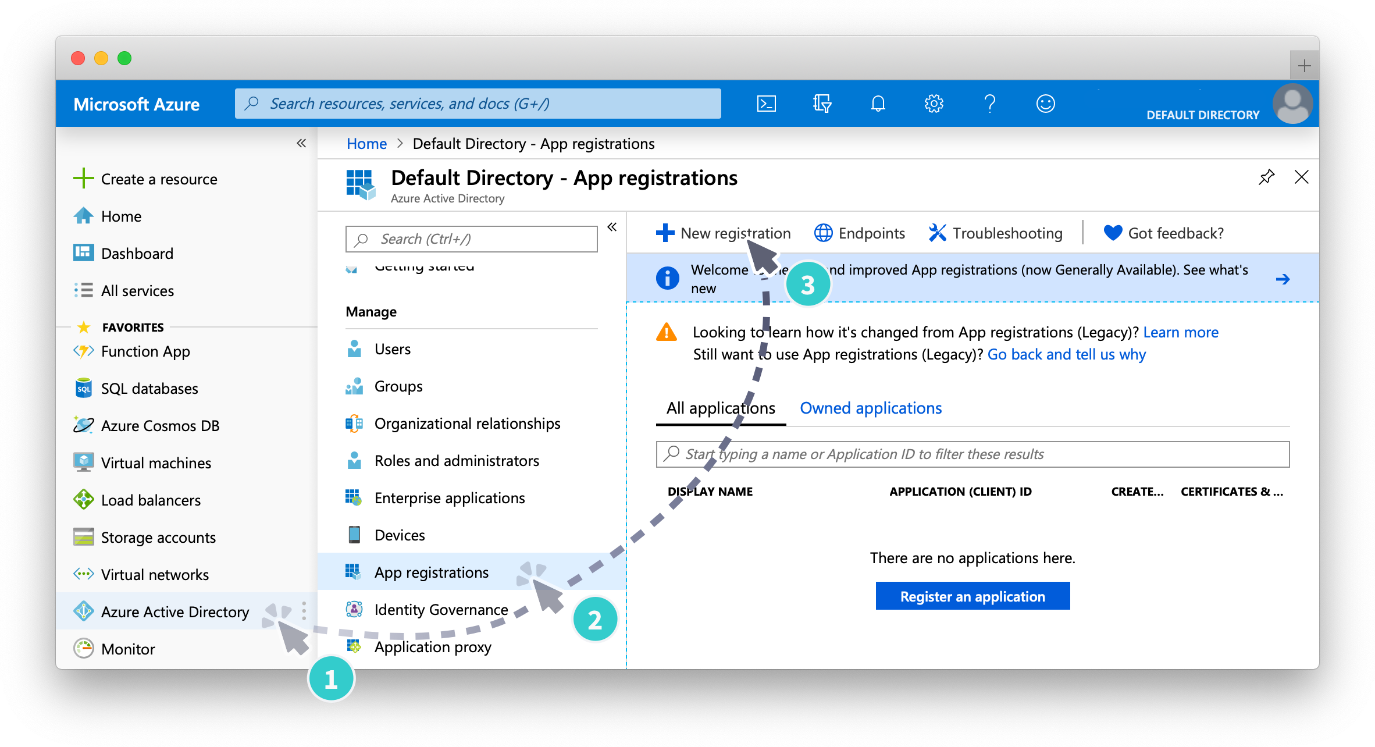Click the Function App lightning icon
Image resolution: width=1375 pixels, height=747 pixels.
[83, 351]
